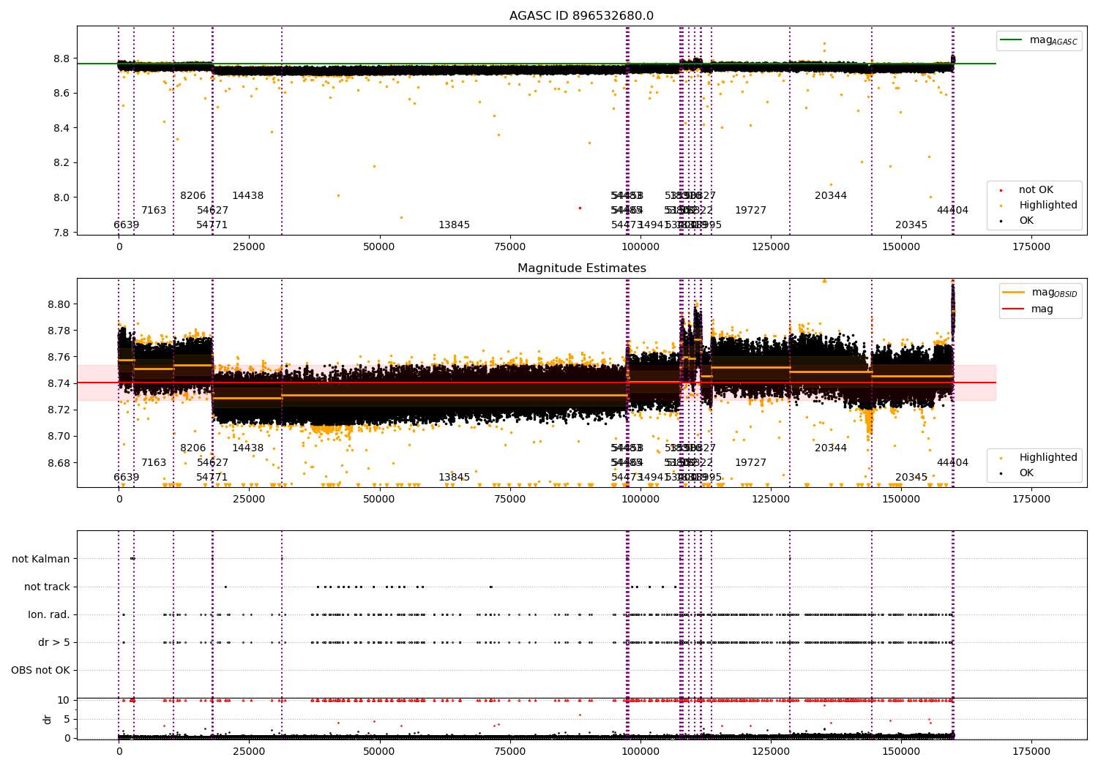The height and width of the screenshot is (768, 1098).
Task: Click obsid label '13845' in the AGASC ID plot
Action: (455, 225)
